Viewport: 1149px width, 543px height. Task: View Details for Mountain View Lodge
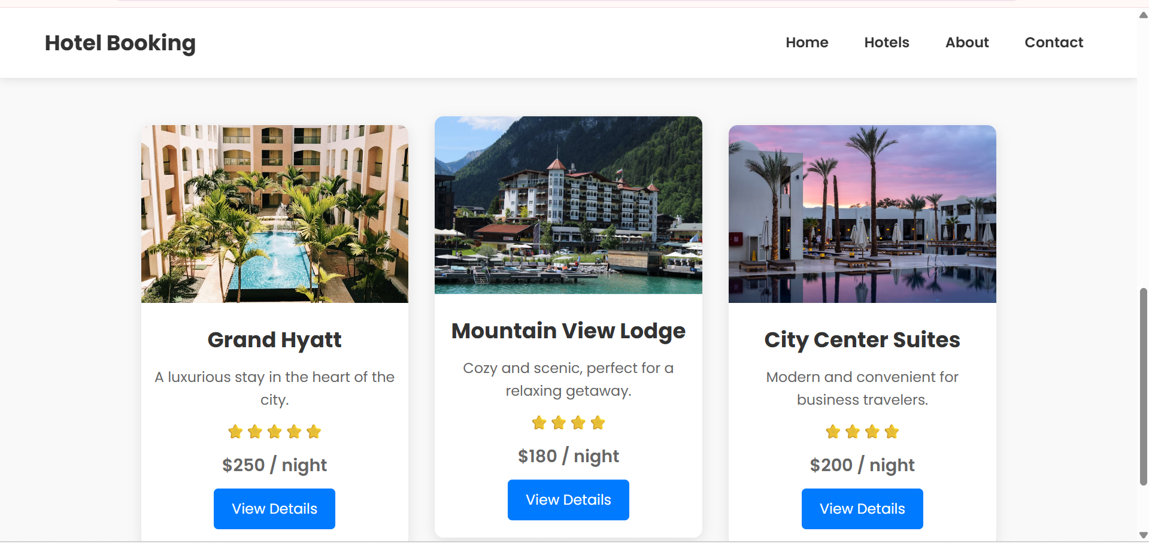click(x=568, y=499)
